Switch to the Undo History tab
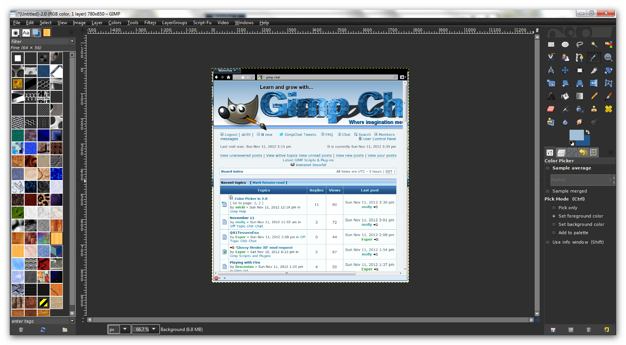The image size is (626, 345). coord(583,152)
